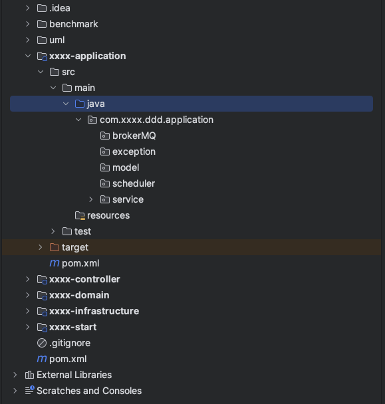Expand the service package
This screenshot has width=385, height=404.
click(x=91, y=199)
